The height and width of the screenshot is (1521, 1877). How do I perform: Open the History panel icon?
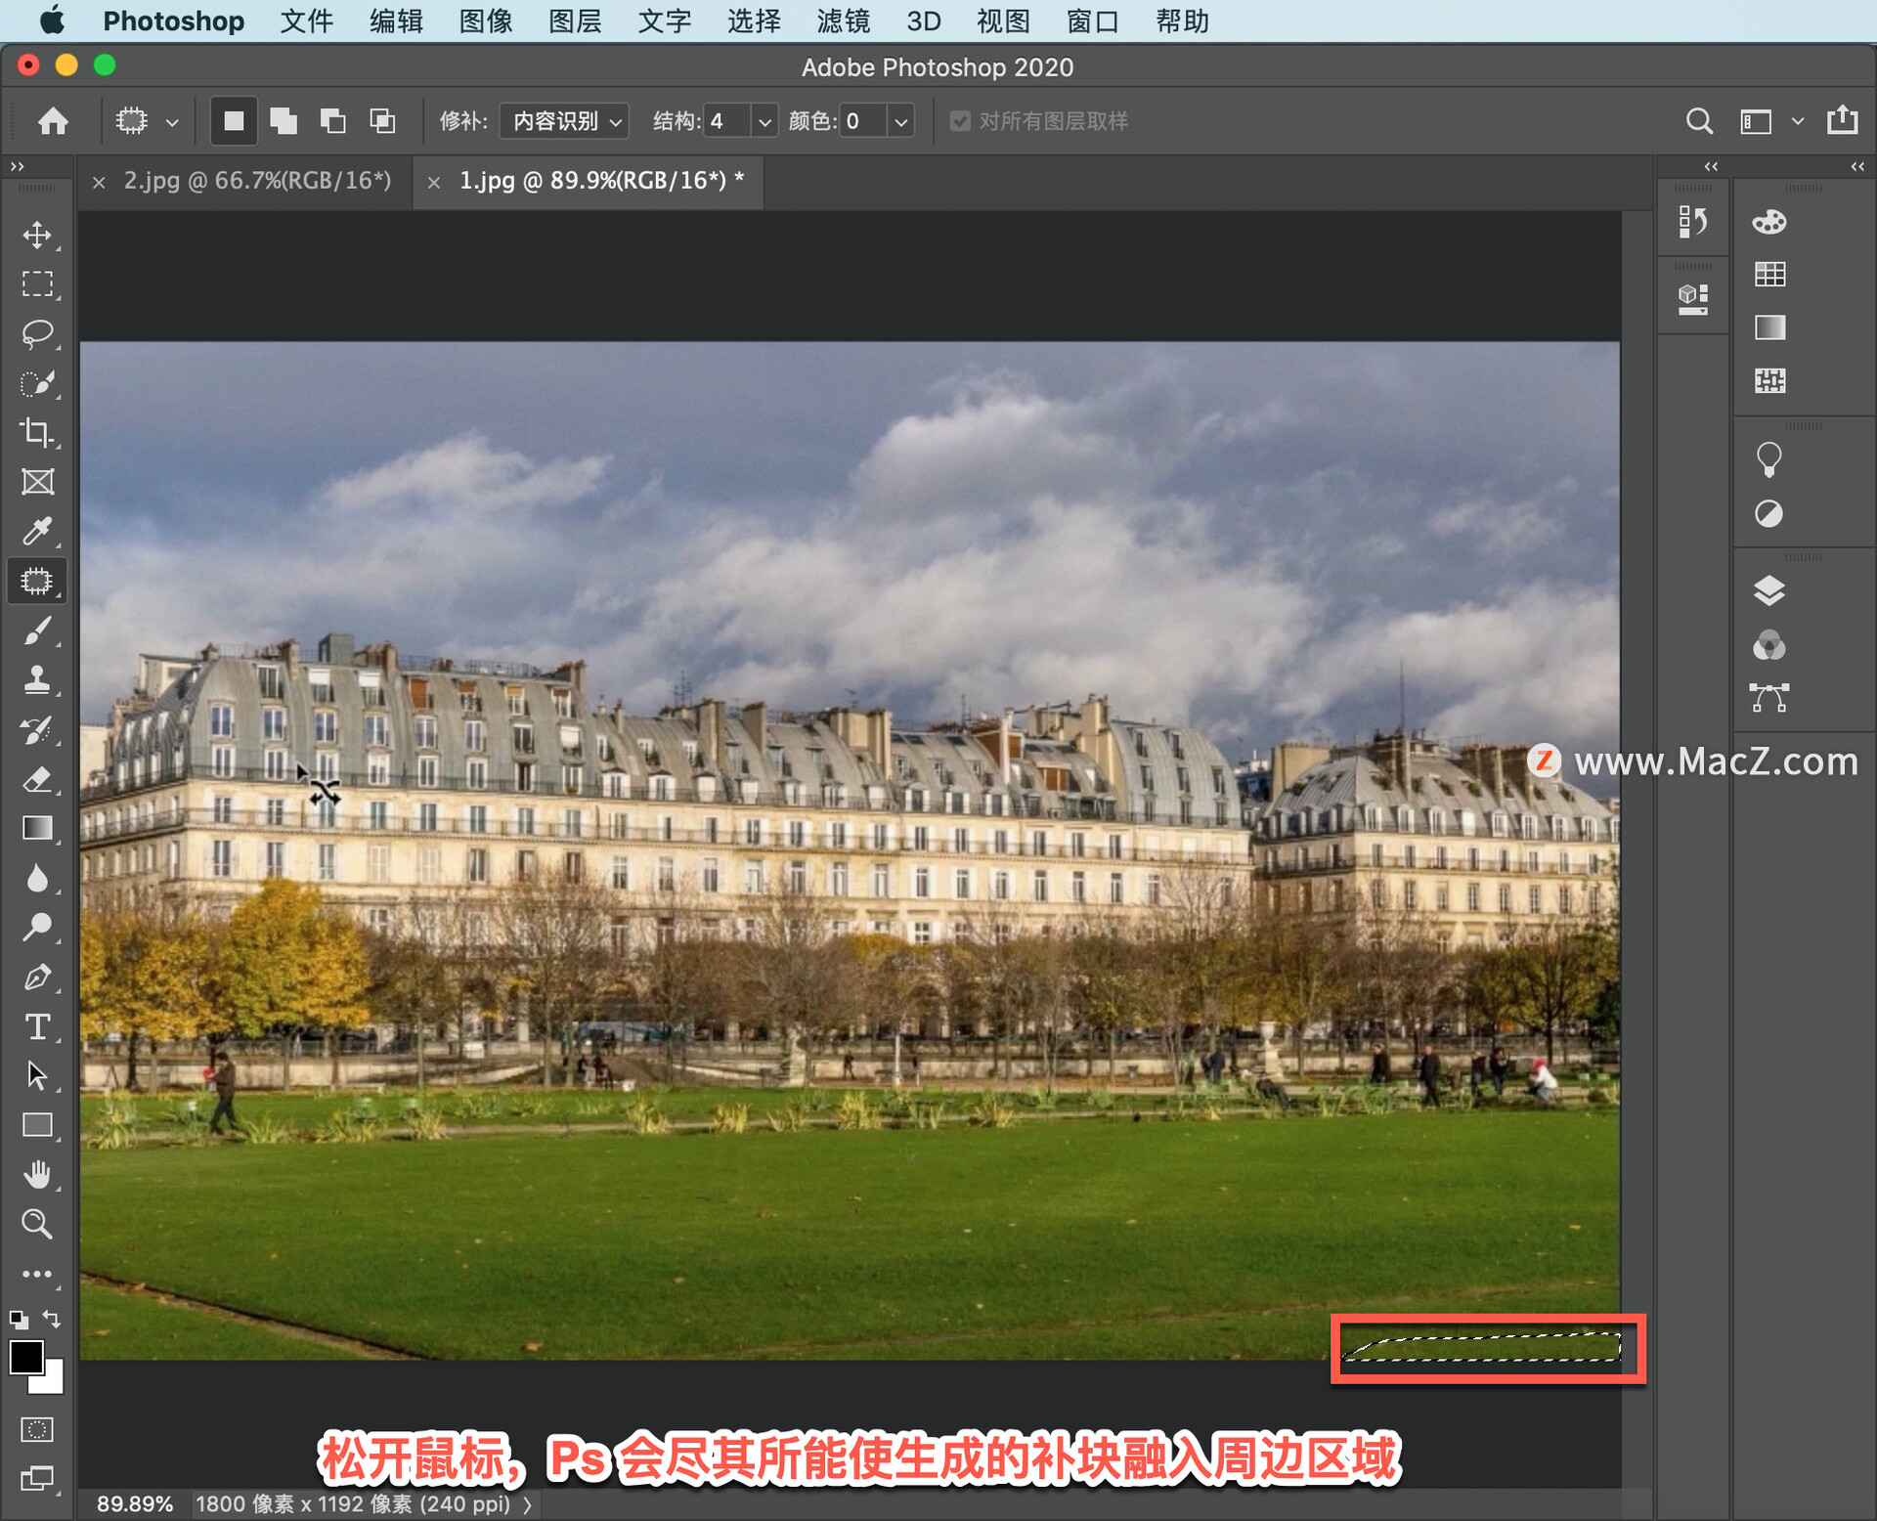click(1693, 222)
